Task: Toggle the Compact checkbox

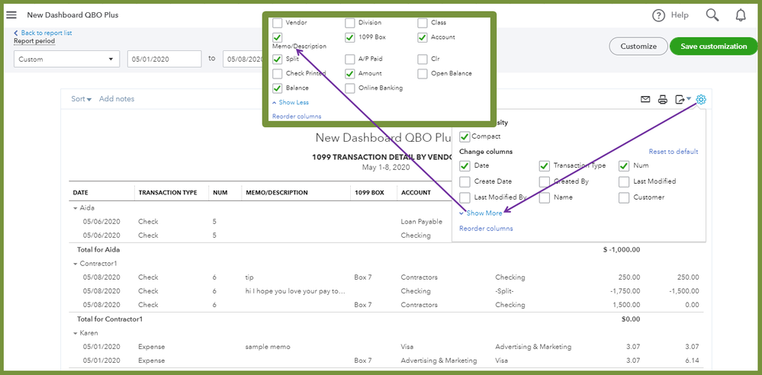Action: pos(465,136)
